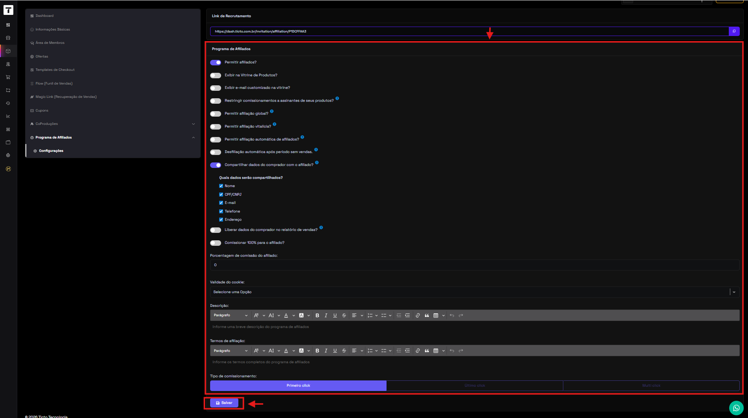Viewport: 748px width, 418px height.
Task: Select the Último click commission type
Action: tap(474, 386)
